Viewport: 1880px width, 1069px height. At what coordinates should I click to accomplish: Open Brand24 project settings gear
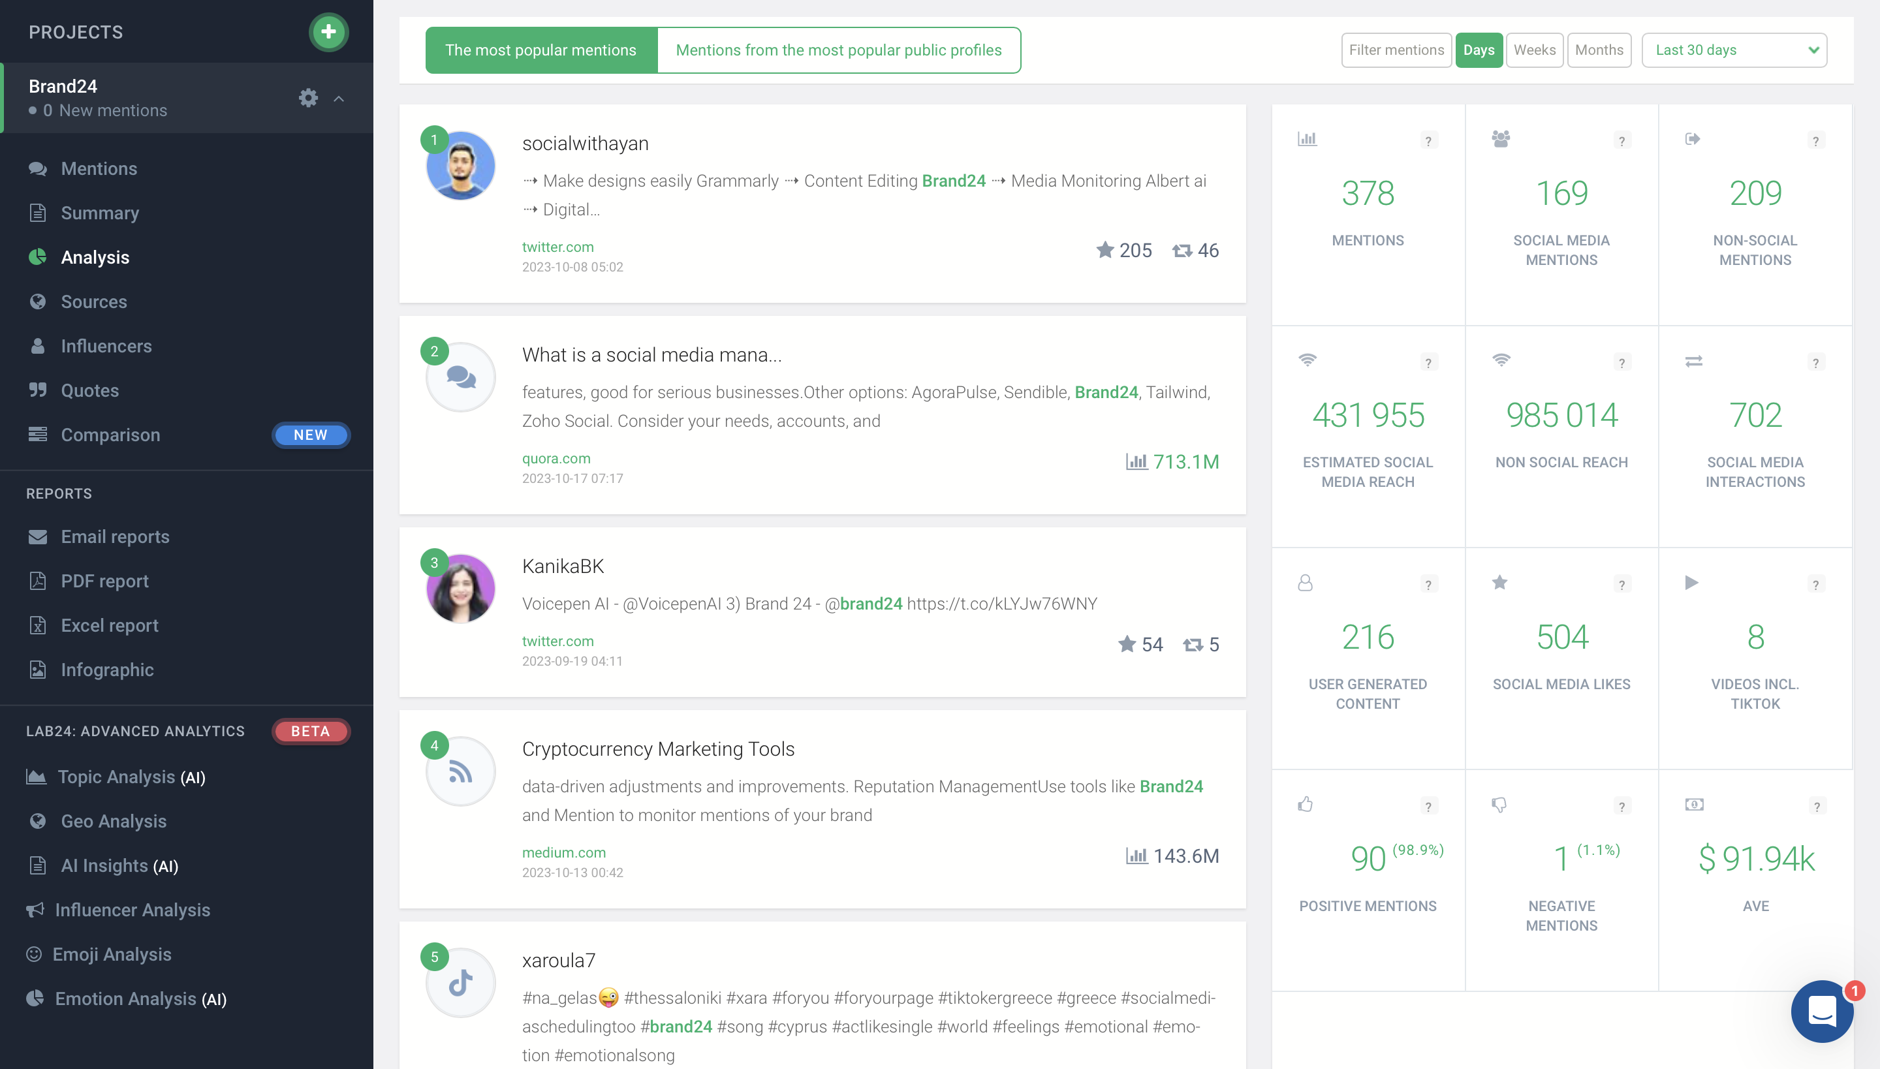coord(308,98)
